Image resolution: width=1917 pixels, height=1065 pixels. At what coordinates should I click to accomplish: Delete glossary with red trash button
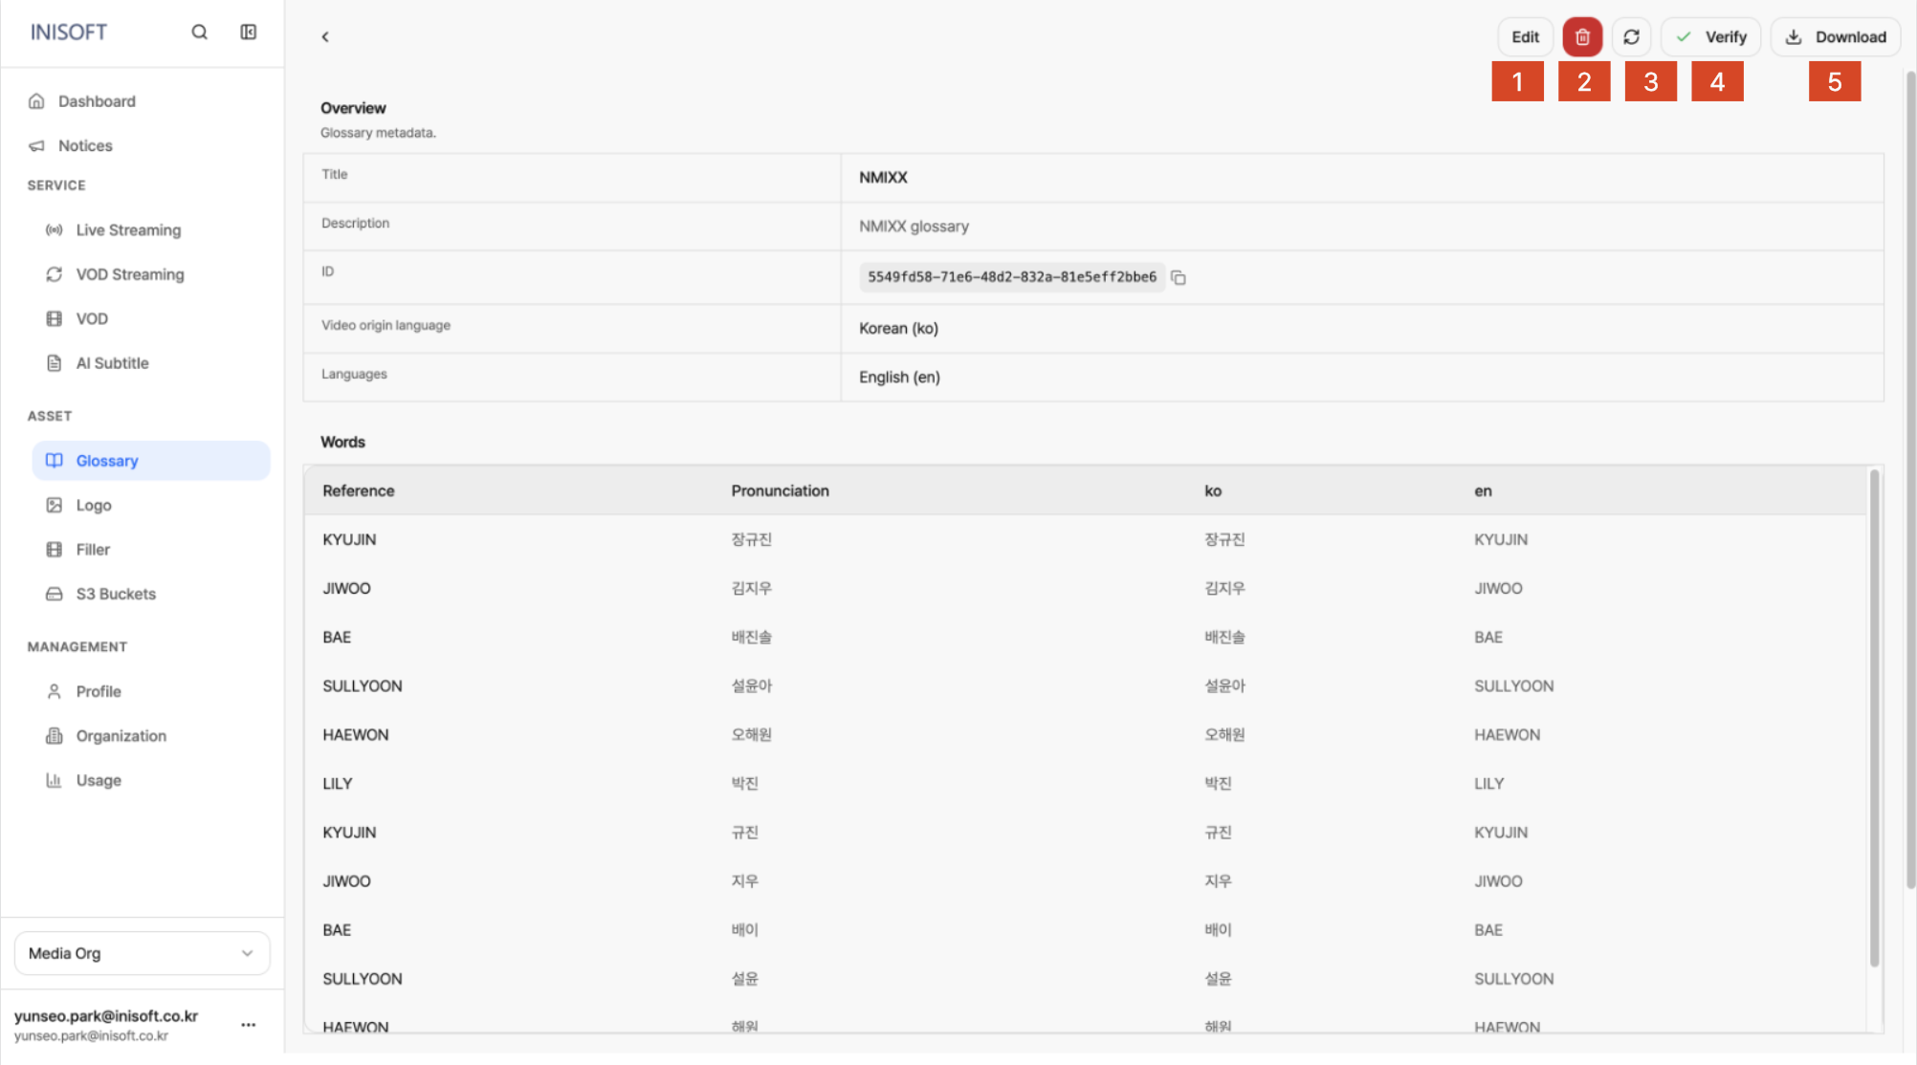click(x=1582, y=36)
